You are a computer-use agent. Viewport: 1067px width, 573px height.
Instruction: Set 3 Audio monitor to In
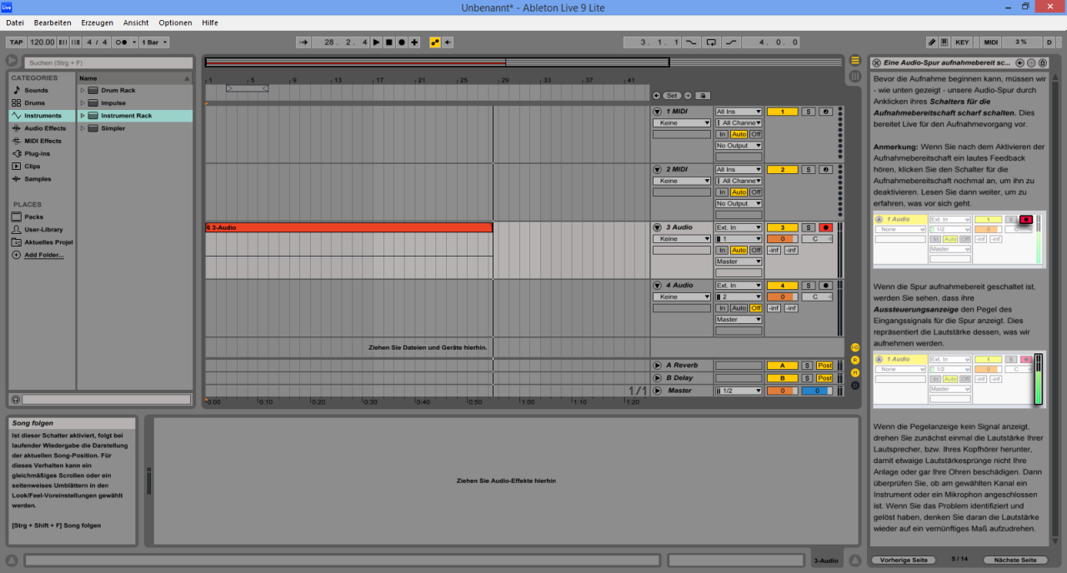click(723, 250)
